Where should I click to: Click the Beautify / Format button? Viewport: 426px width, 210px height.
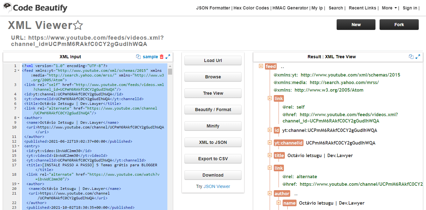tap(213, 110)
